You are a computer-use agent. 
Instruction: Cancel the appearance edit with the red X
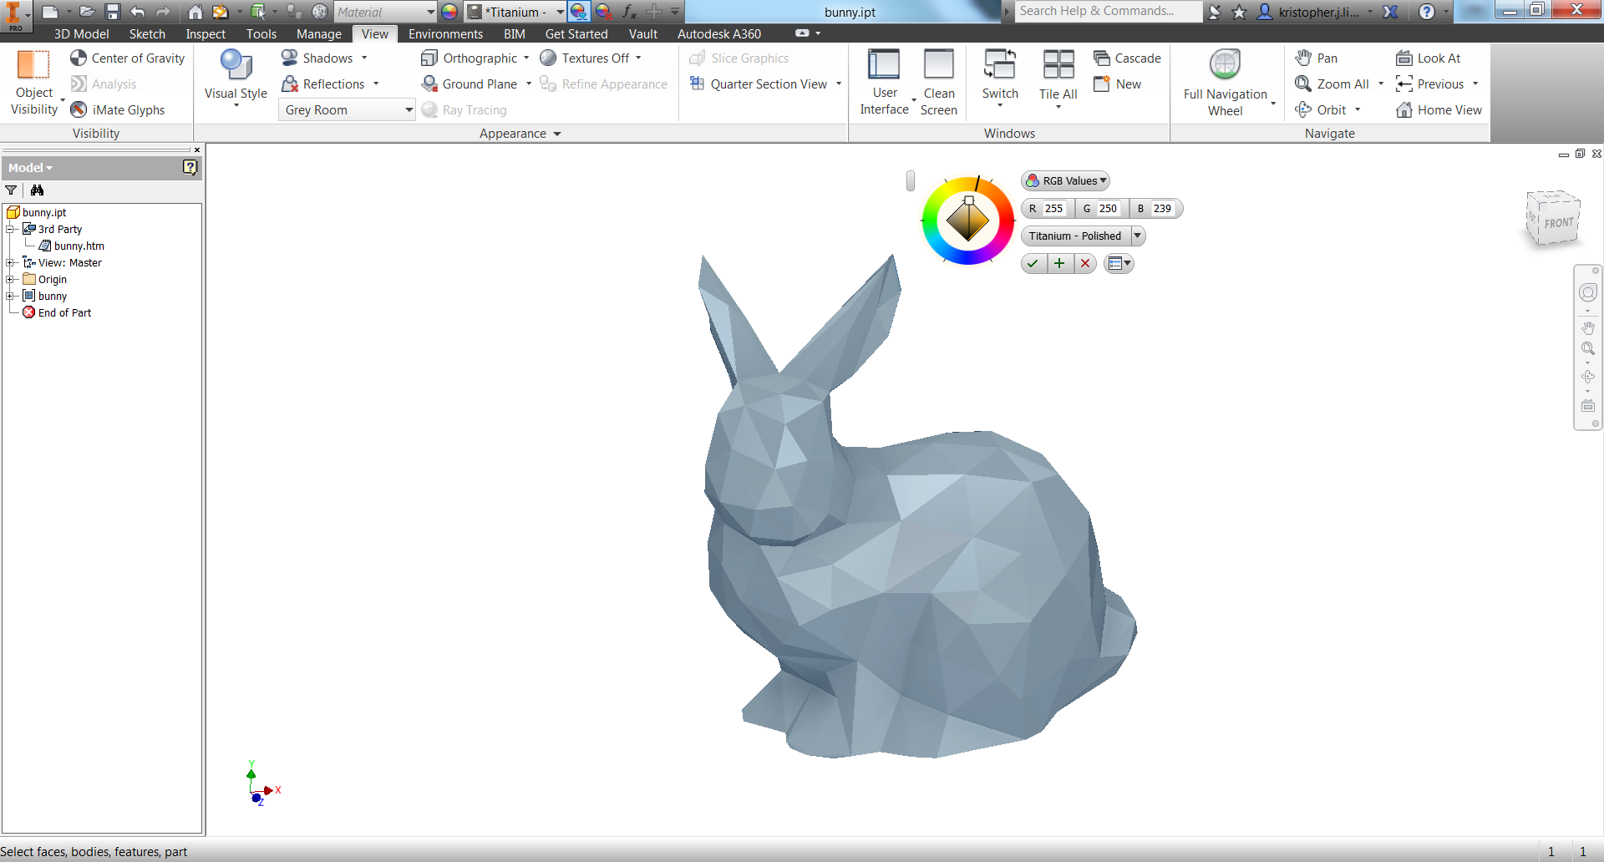pos(1085,263)
